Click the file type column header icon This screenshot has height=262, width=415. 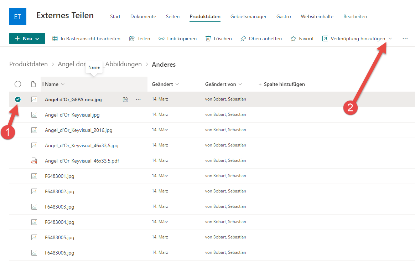pos(34,84)
